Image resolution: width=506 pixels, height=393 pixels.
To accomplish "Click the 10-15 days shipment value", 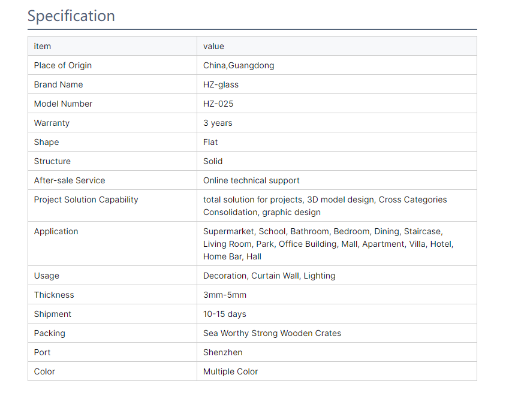I will pyautogui.click(x=225, y=314).
